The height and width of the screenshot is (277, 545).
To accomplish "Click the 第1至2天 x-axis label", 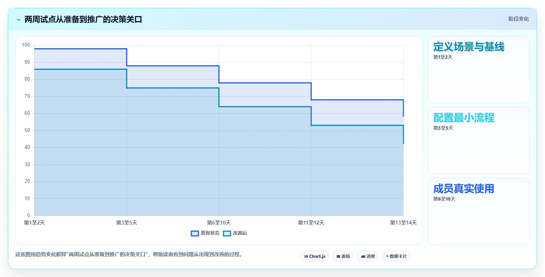I will 35,223.
